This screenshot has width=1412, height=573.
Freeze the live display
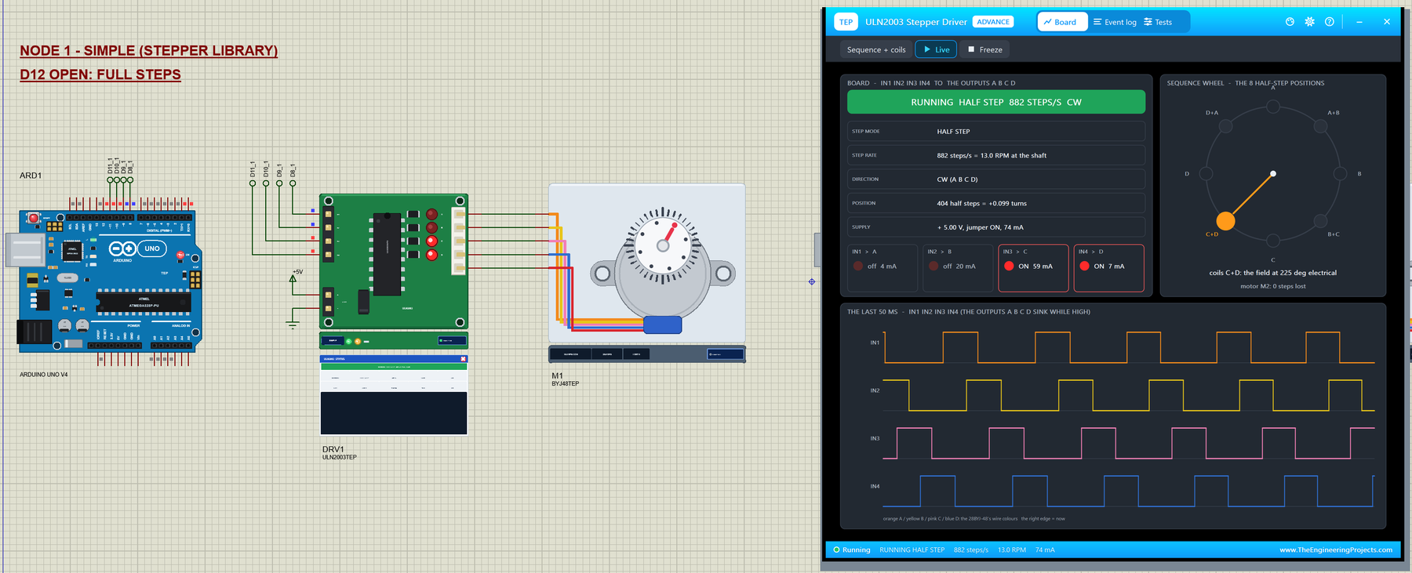point(984,49)
